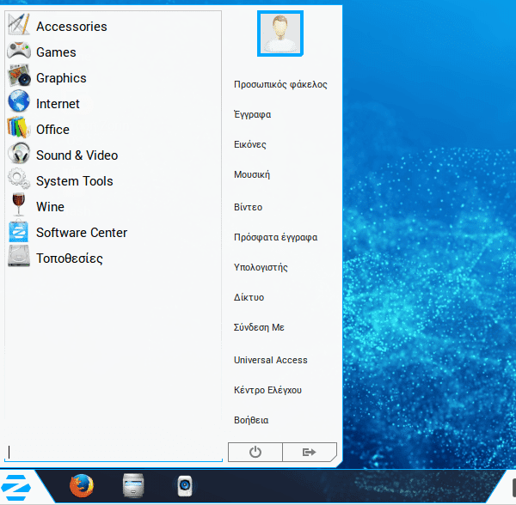Select the System Tools menu entry

[x=74, y=181]
